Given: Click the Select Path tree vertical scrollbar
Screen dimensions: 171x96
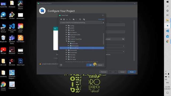Looking at the screenshot, I should [103, 39].
